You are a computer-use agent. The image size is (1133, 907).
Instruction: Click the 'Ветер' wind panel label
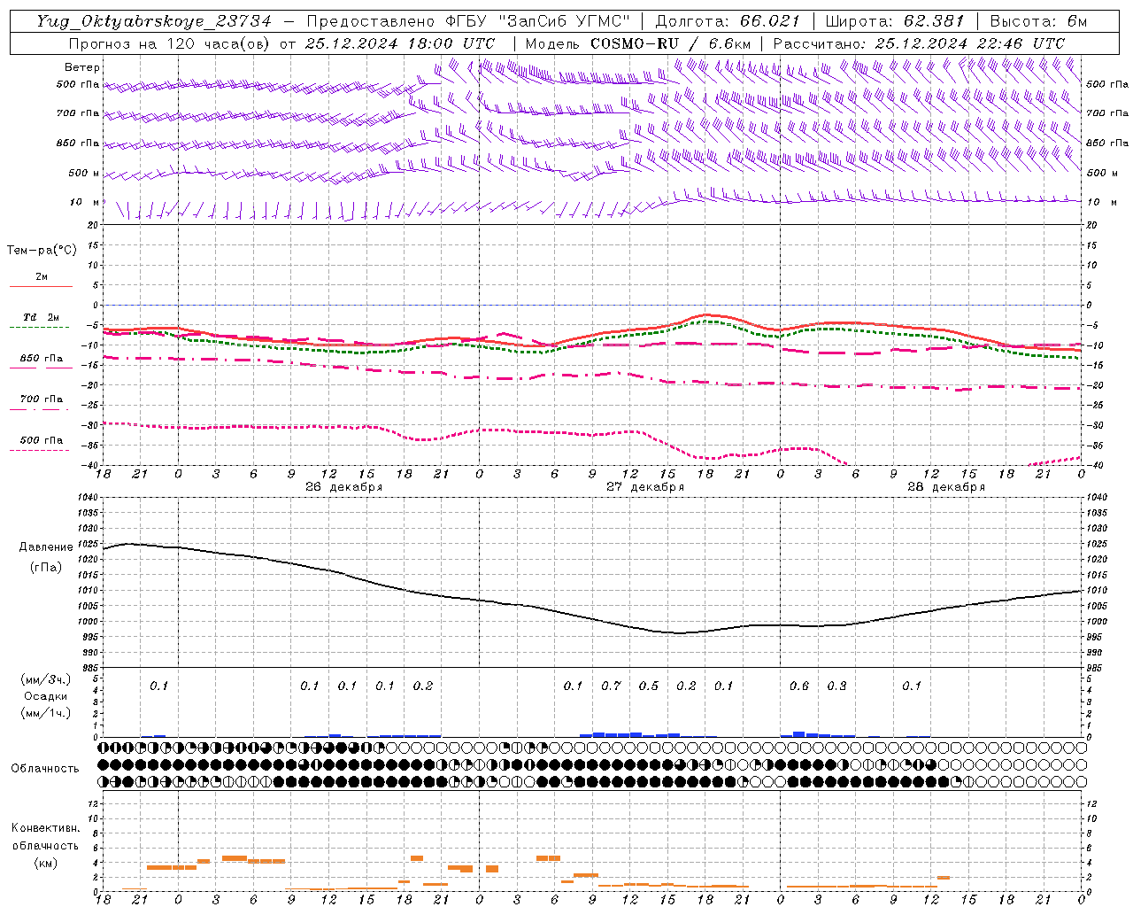pyautogui.click(x=82, y=67)
